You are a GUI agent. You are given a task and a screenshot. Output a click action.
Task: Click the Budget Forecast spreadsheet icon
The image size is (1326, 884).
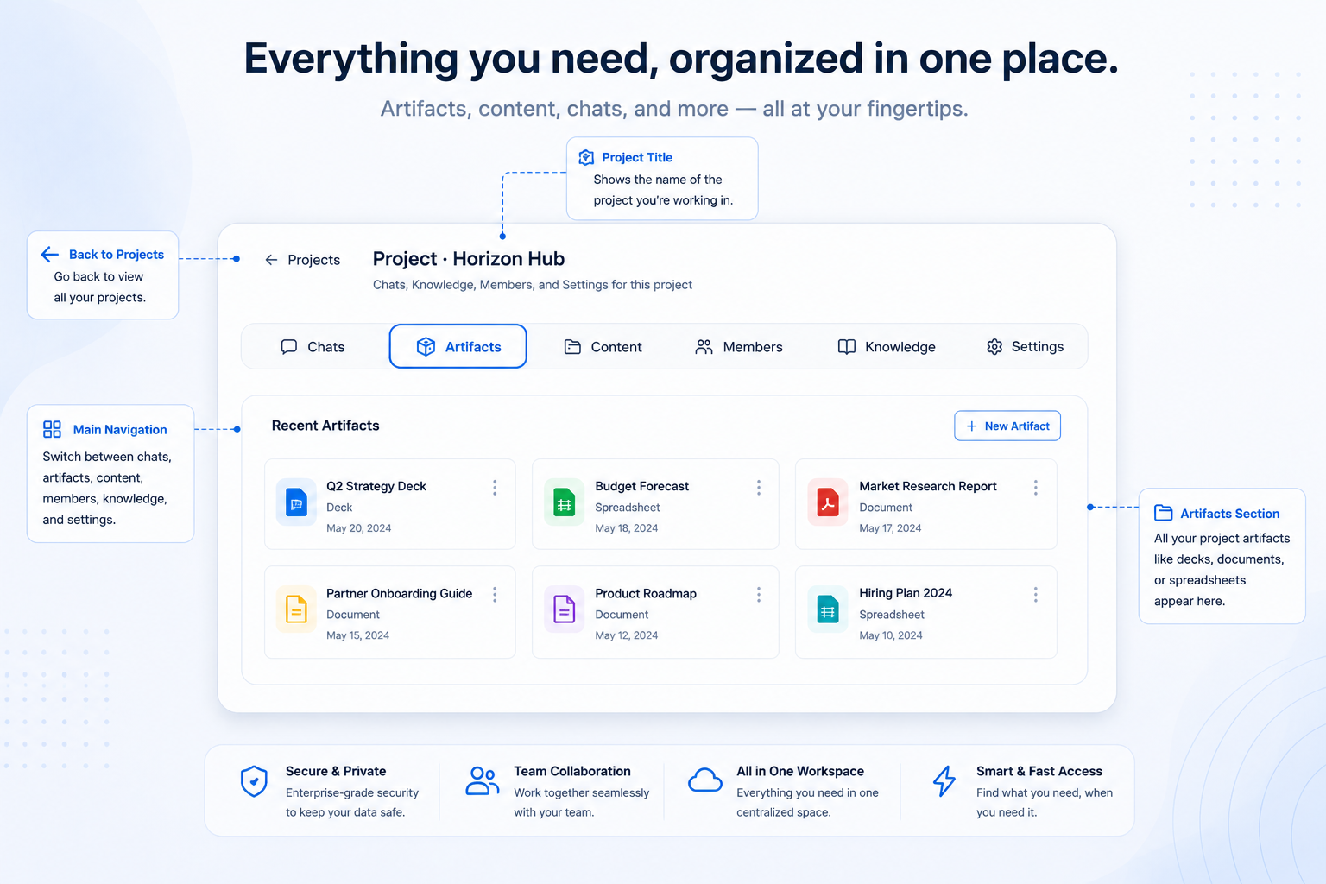click(x=565, y=502)
